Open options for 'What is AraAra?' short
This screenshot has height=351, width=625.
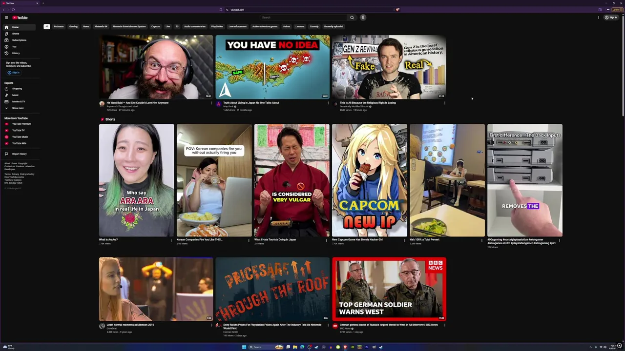(x=171, y=240)
